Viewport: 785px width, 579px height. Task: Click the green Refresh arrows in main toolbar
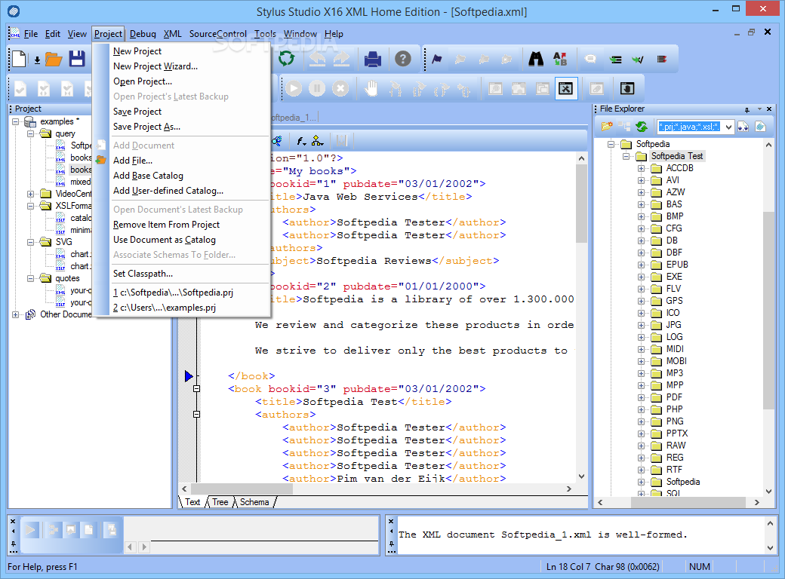[x=286, y=59]
